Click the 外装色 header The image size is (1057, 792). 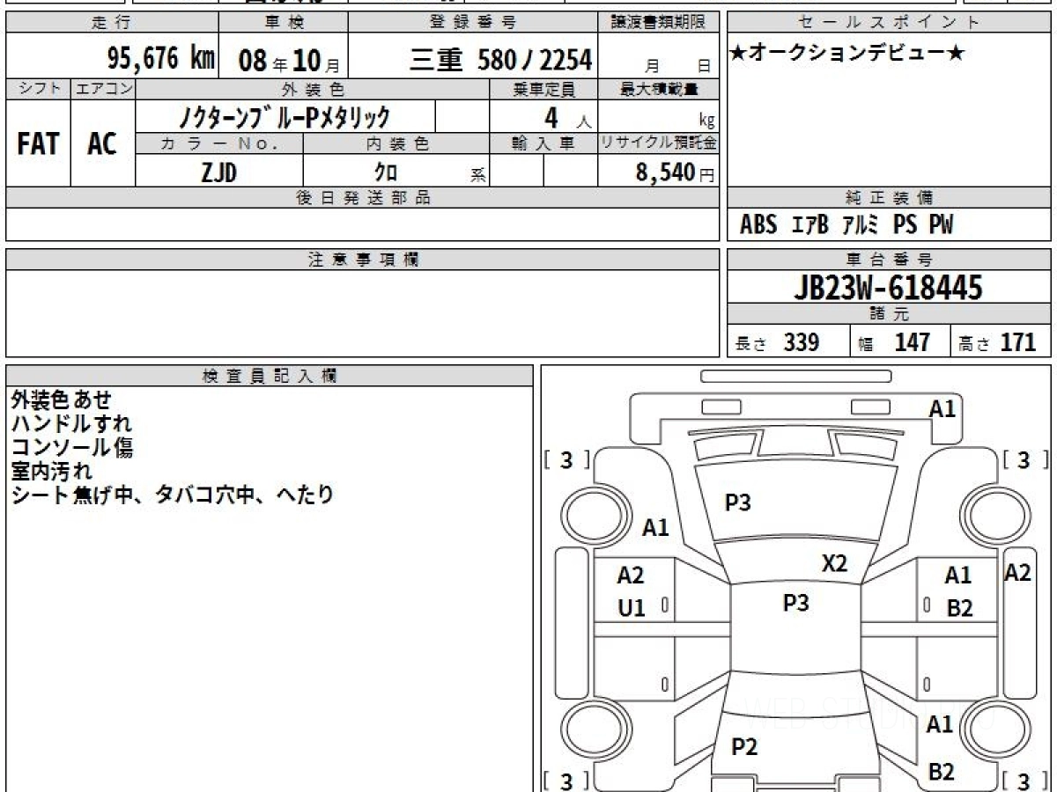pos(312,88)
